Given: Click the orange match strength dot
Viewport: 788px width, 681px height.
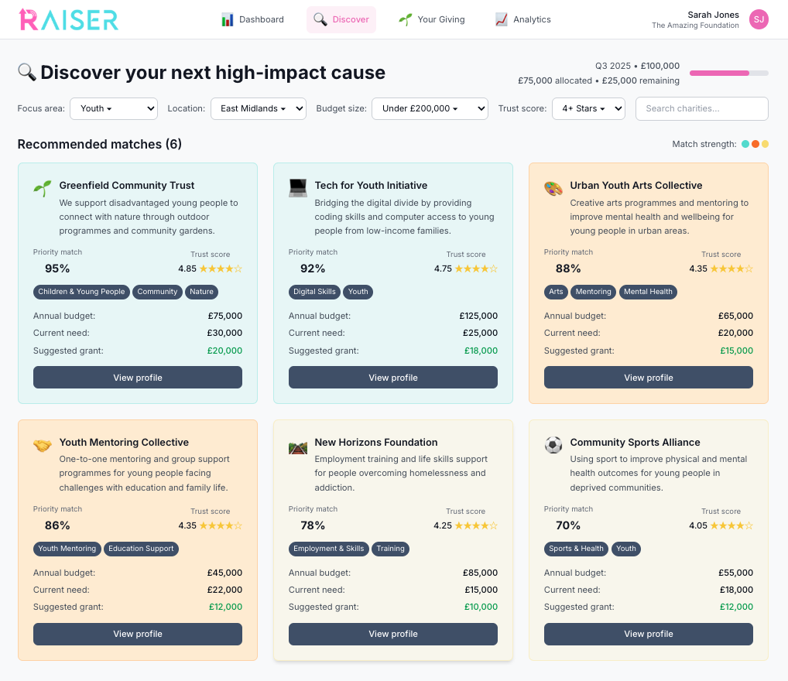Looking at the screenshot, I should [x=755, y=144].
